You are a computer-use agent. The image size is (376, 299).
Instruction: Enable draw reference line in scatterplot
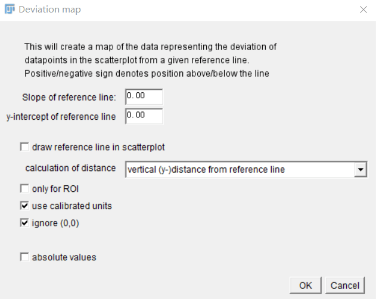click(24, 147)
